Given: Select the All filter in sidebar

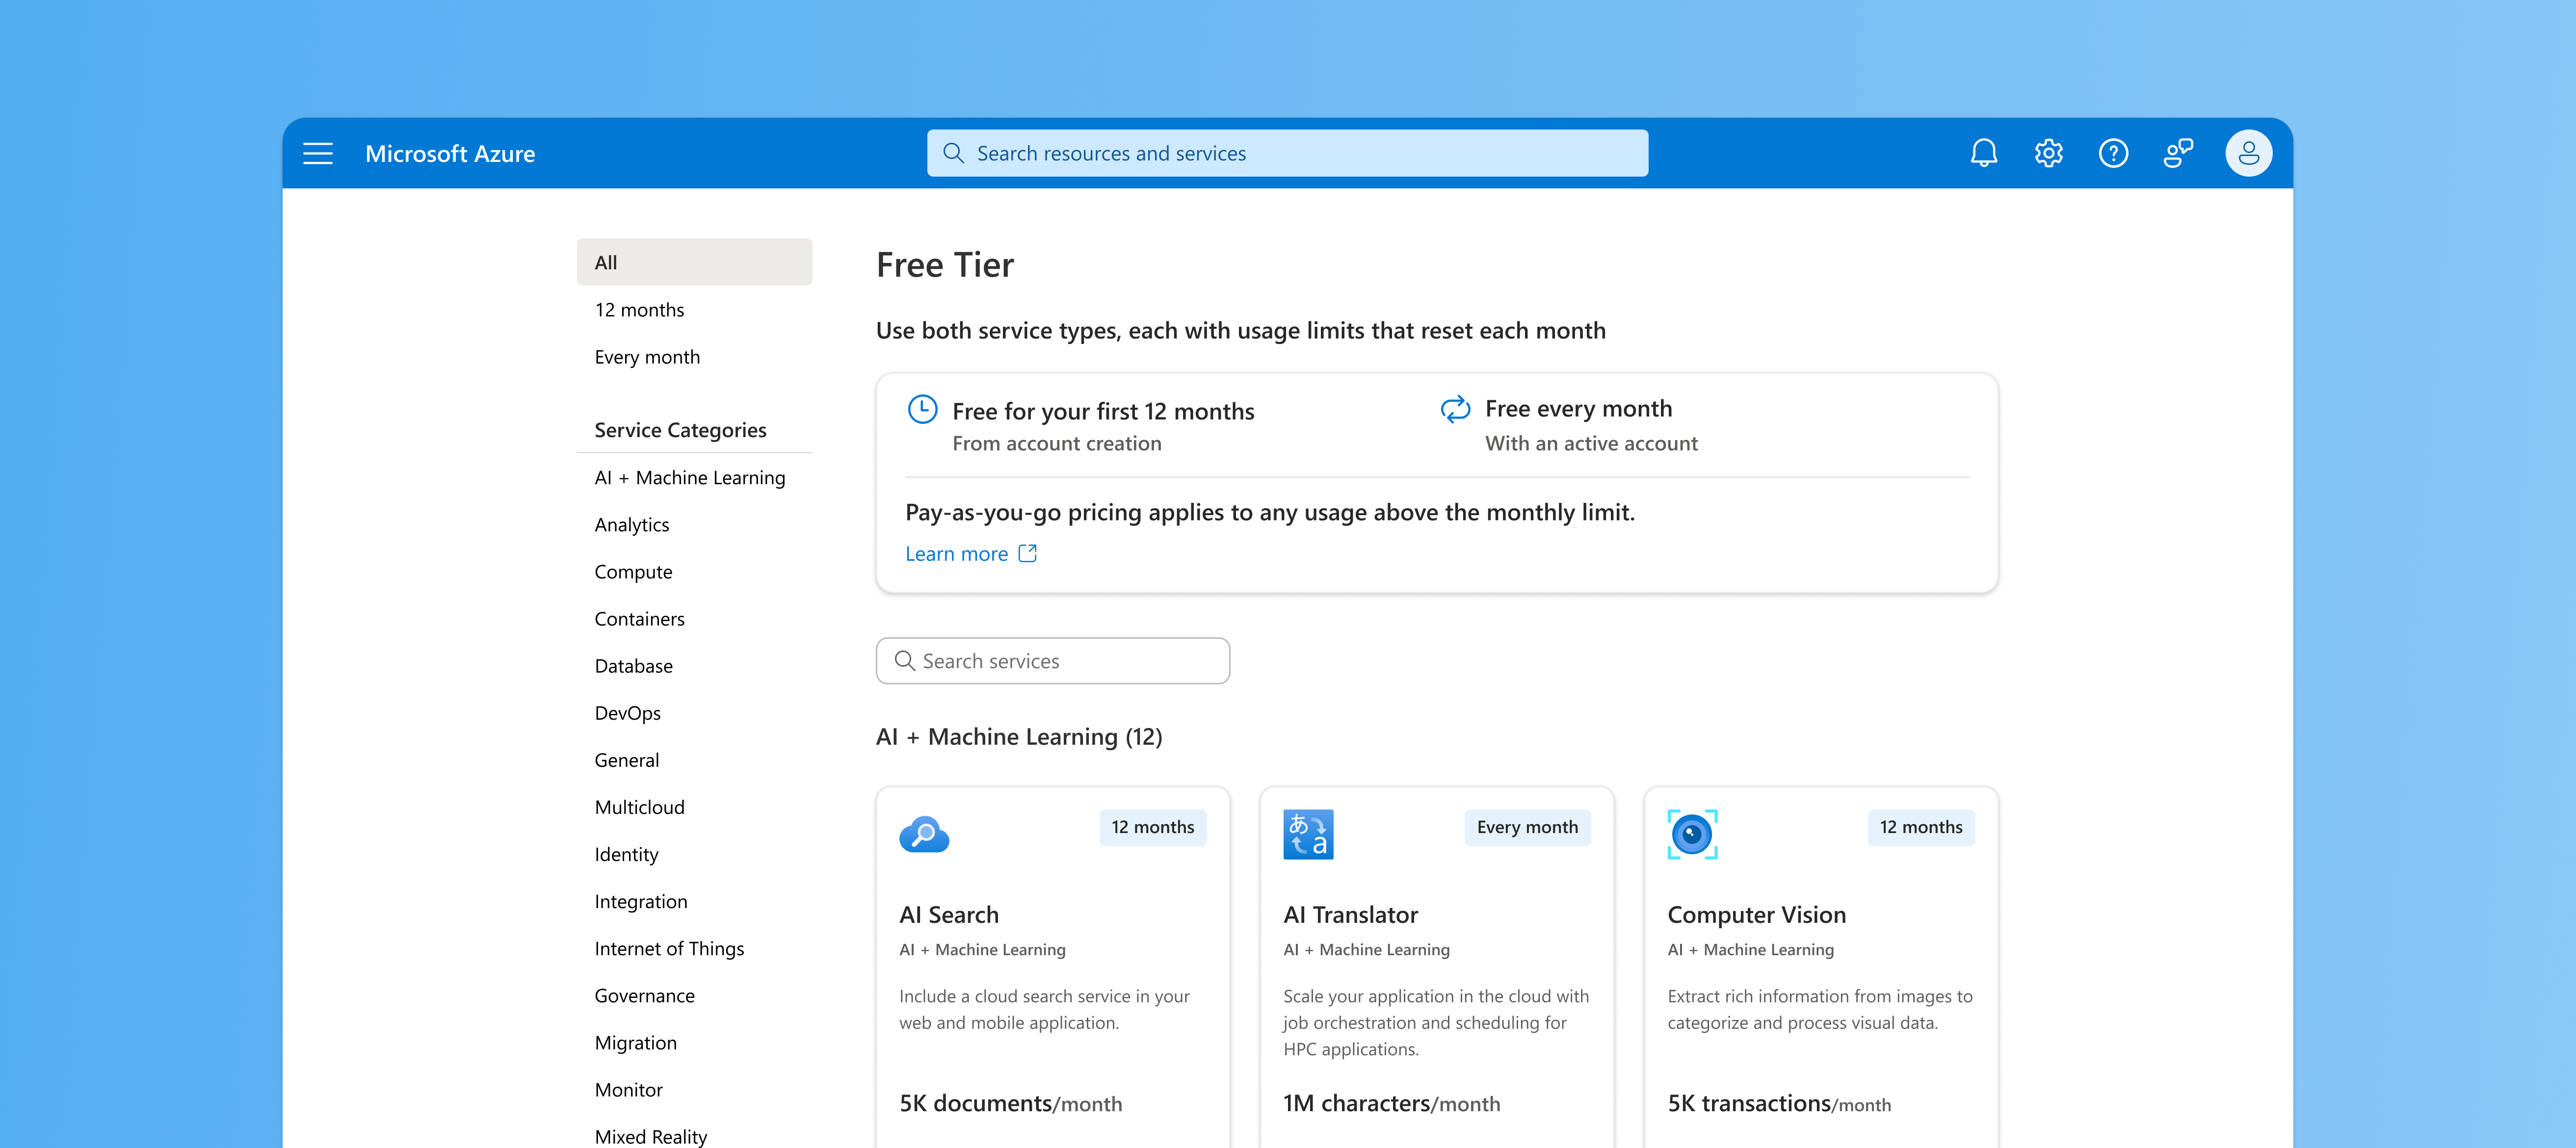Looking at the screenshot, I should tap(694, 262).
